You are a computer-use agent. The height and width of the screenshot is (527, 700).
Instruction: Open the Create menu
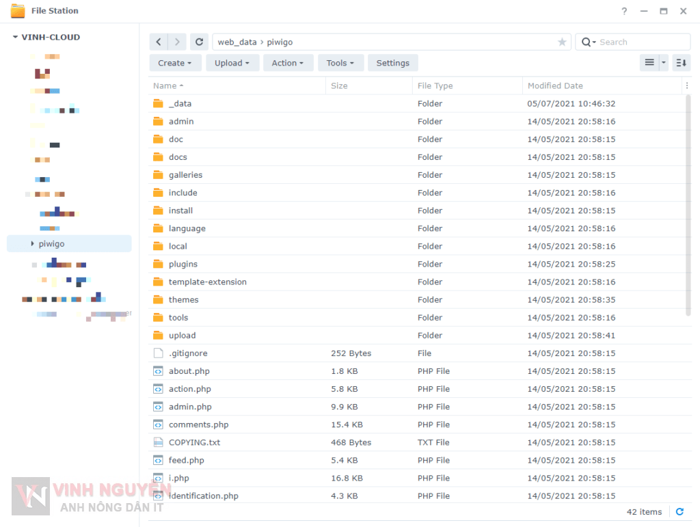pos(175,62)
